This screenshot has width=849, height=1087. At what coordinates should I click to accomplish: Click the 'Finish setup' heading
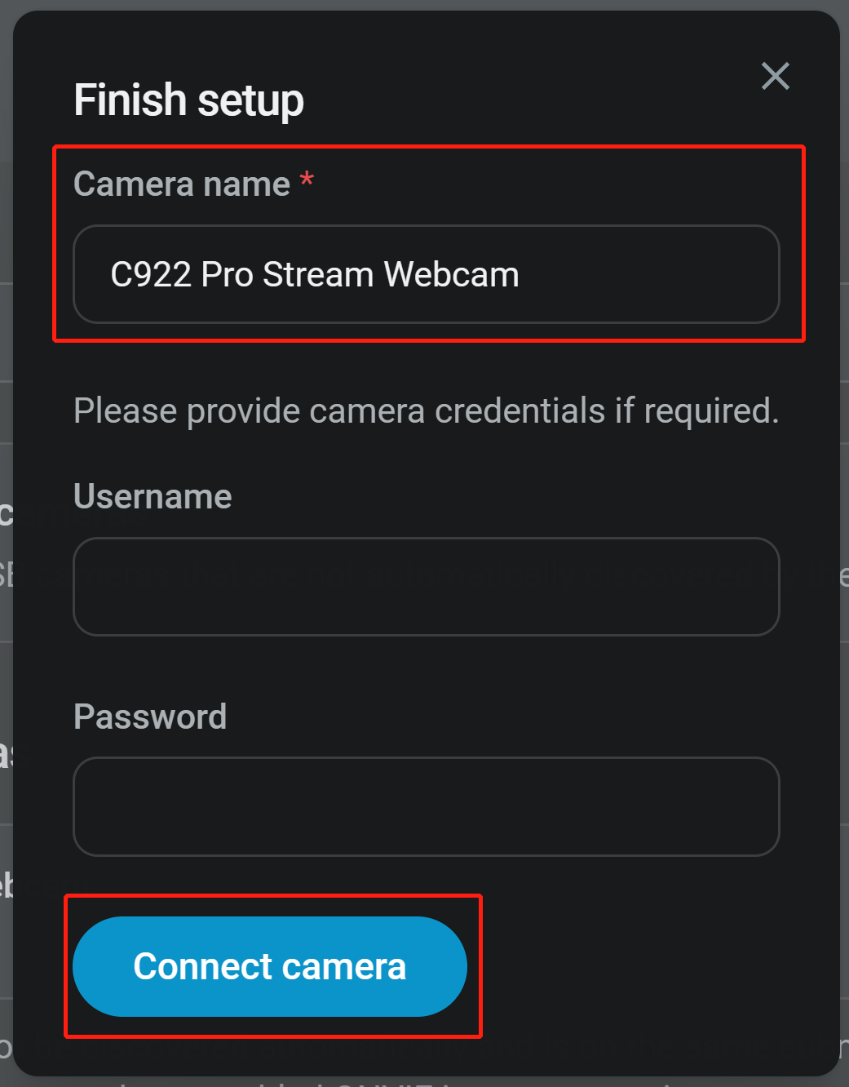(x=188, y=100)
